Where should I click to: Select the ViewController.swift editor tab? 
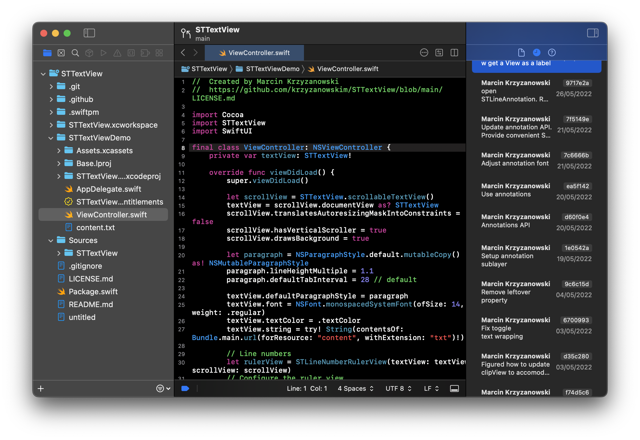254,53
